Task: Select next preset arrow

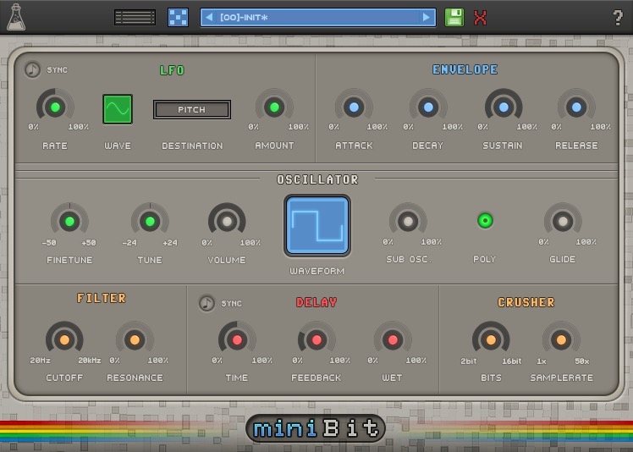Action: click(426, 18)
